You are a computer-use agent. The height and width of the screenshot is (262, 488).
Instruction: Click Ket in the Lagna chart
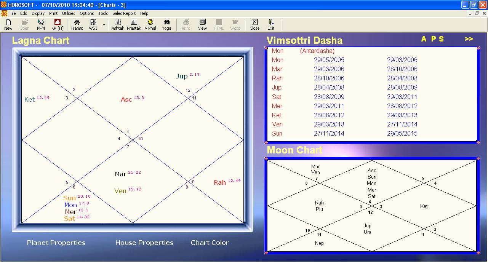[x=29, y=99]
